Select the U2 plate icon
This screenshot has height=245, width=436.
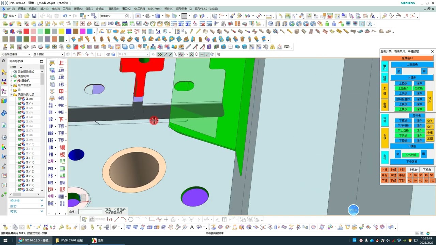(51, 119)
